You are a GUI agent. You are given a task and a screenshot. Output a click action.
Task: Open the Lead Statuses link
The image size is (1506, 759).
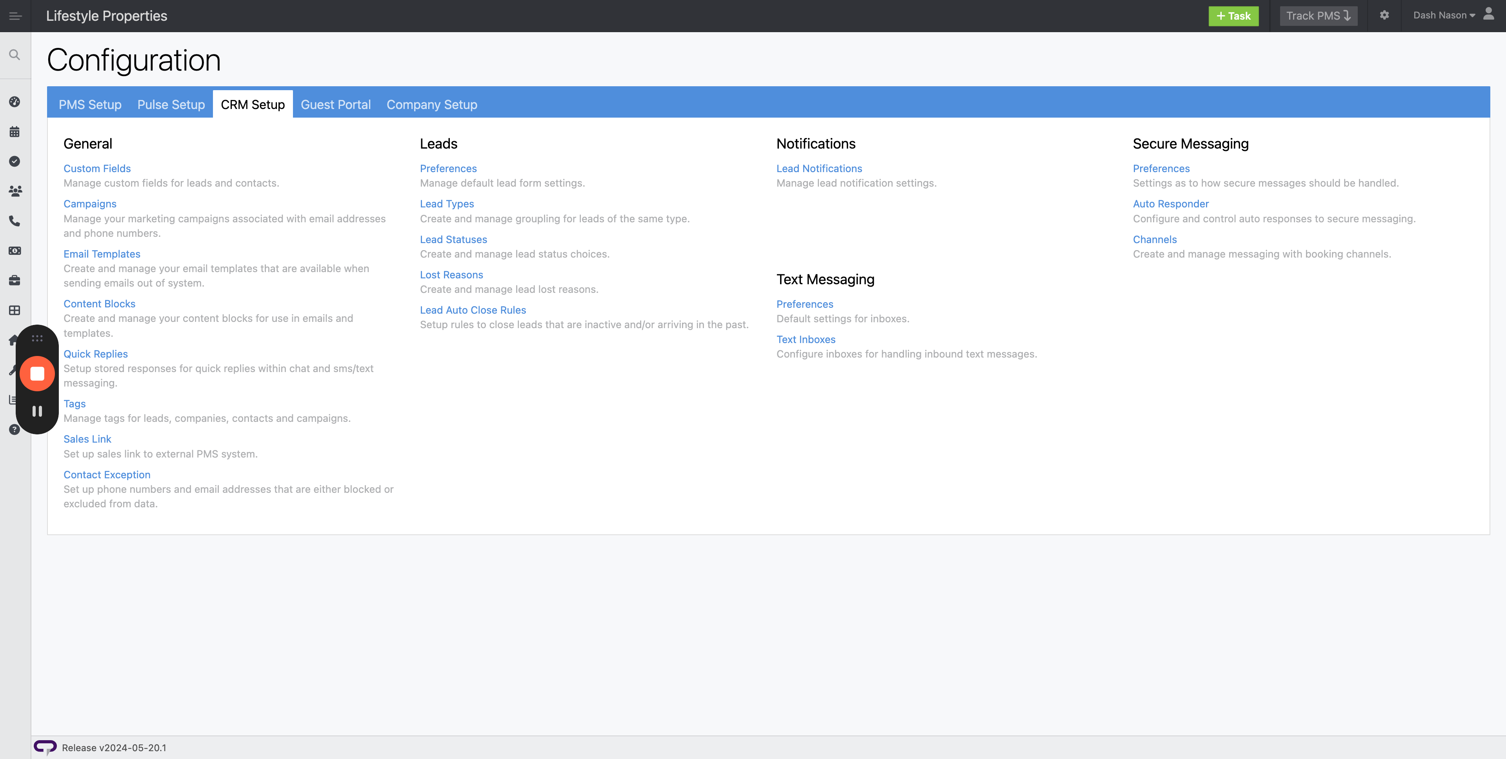click(x=453, y=240)
